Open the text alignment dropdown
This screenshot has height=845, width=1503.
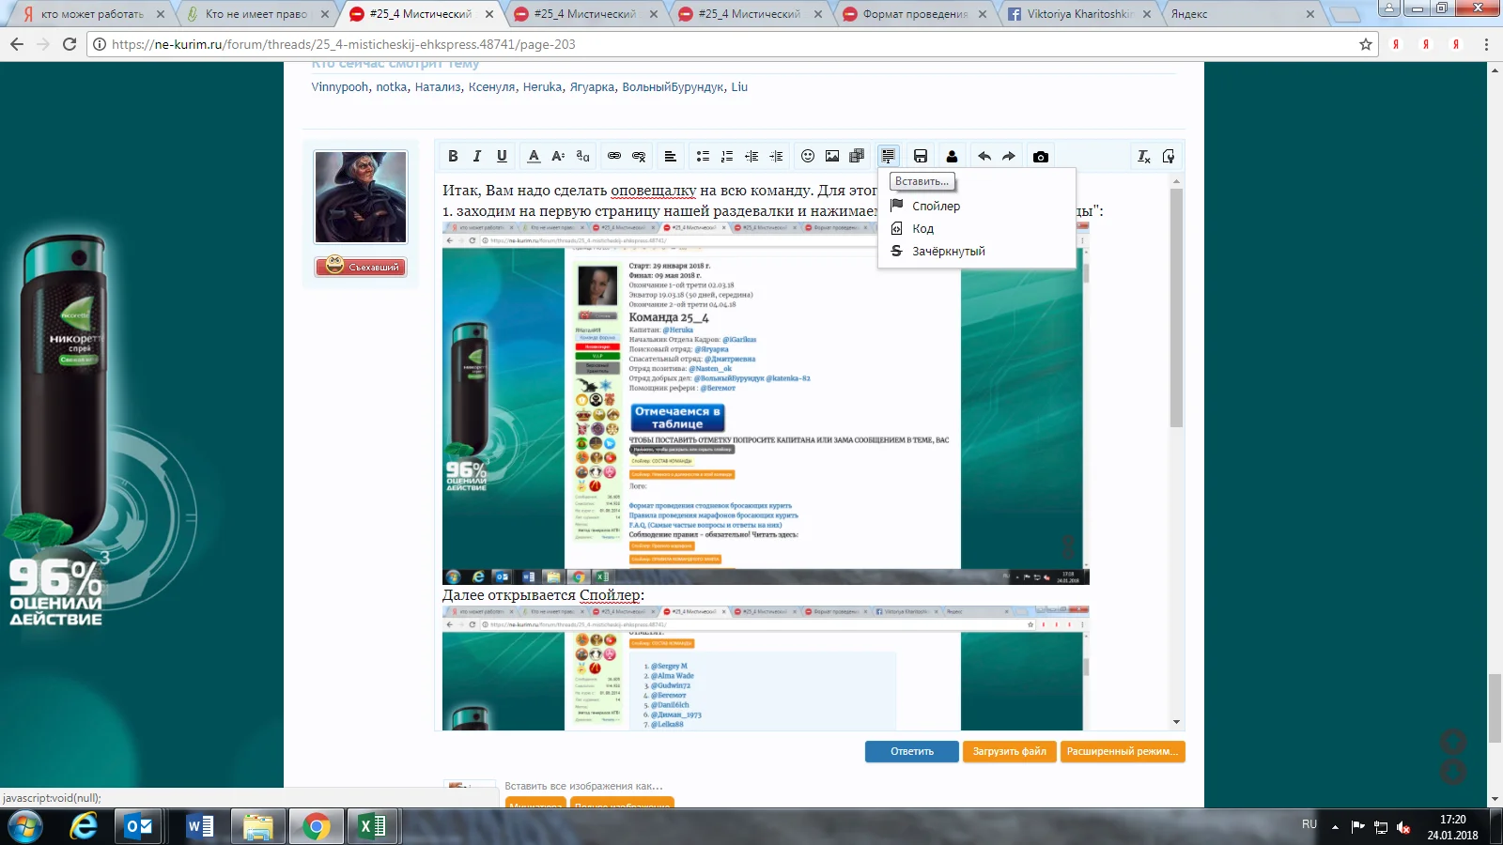(670, 156)
